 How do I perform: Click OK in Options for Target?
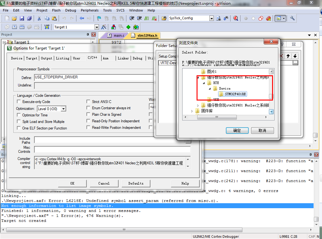click(72, 184)
